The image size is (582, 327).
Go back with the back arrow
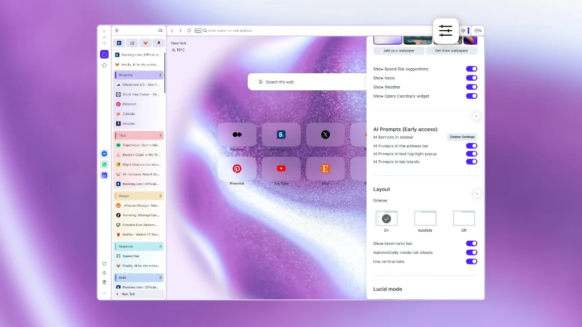(172, 31)
